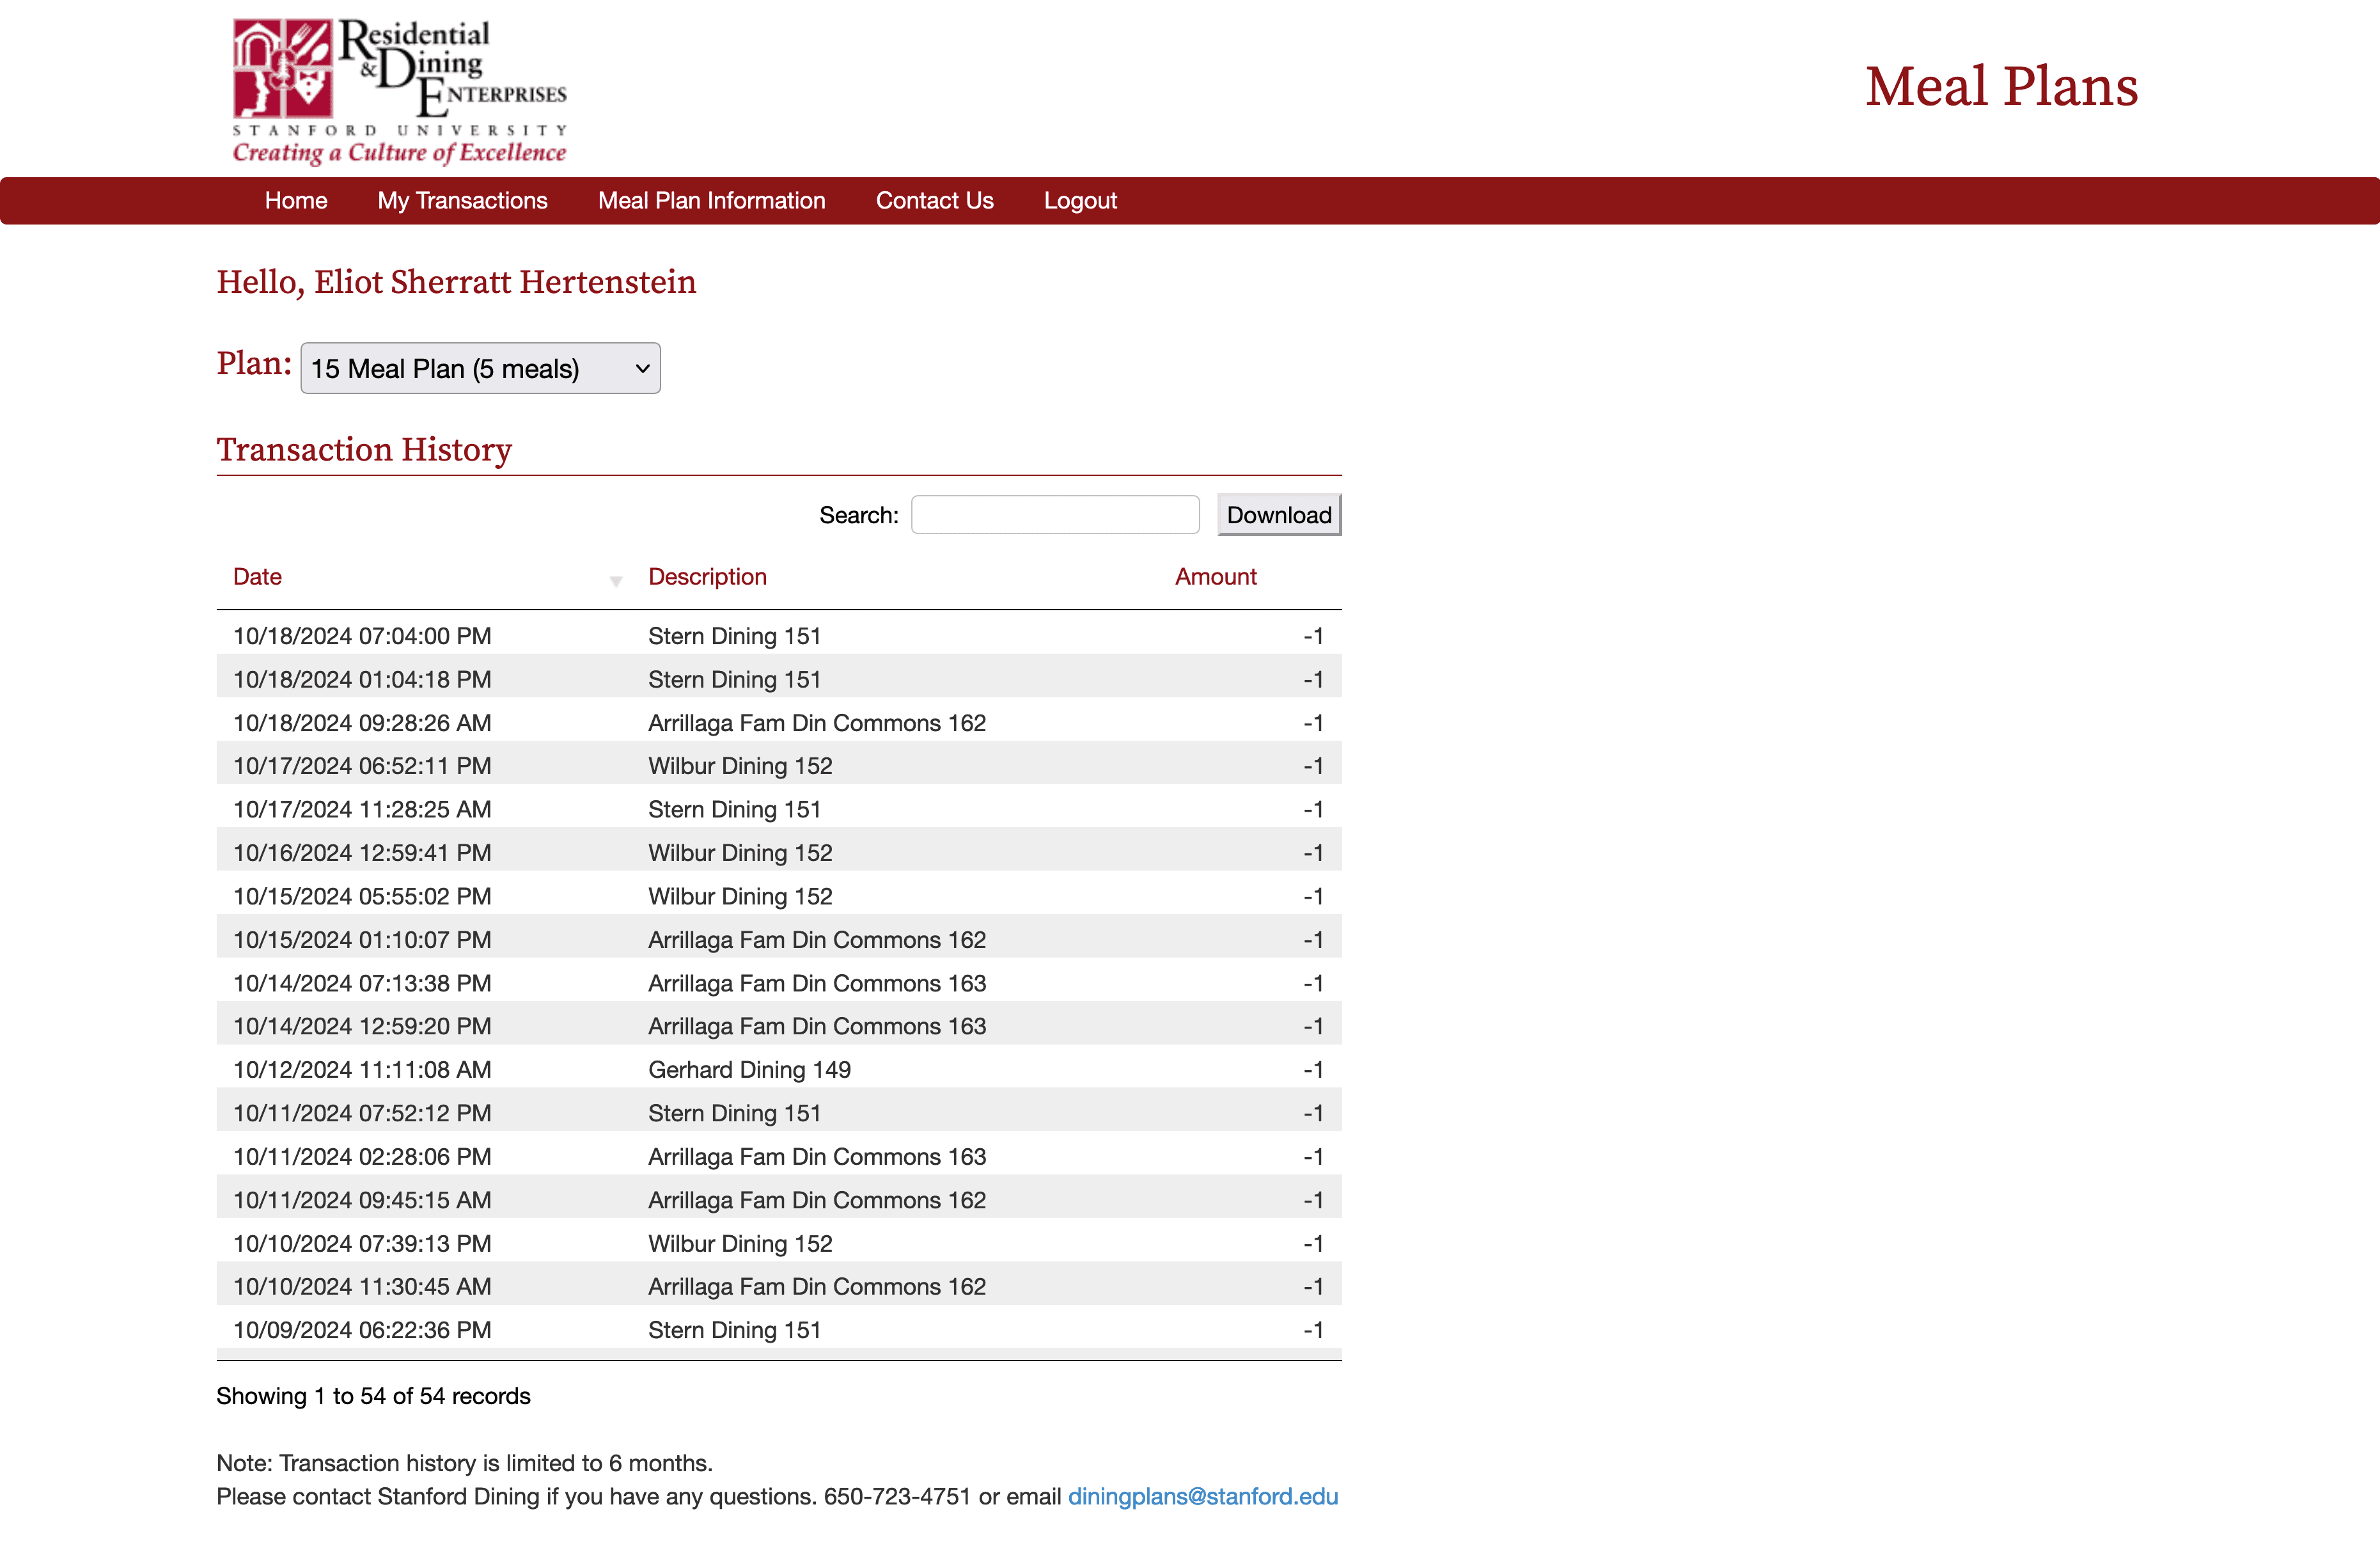Viewport: 2380px width, 1555px height.
Task: Open Meal Plan Information menu
Action: coord(711,200)
